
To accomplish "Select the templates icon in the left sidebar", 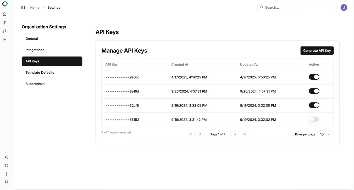I will [4, 22].
